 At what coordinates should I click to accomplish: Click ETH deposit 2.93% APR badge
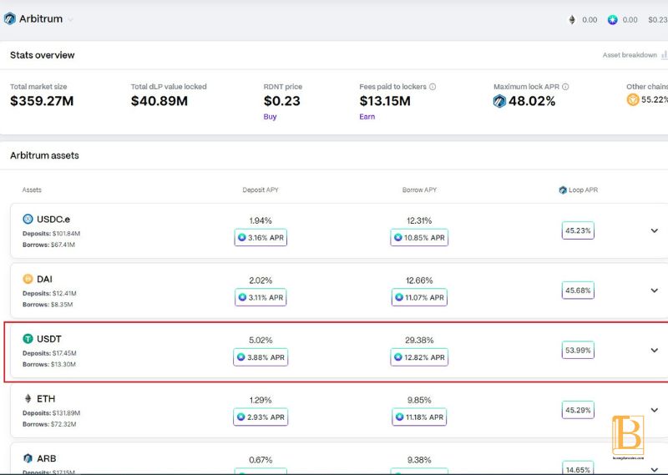point(261,417)
